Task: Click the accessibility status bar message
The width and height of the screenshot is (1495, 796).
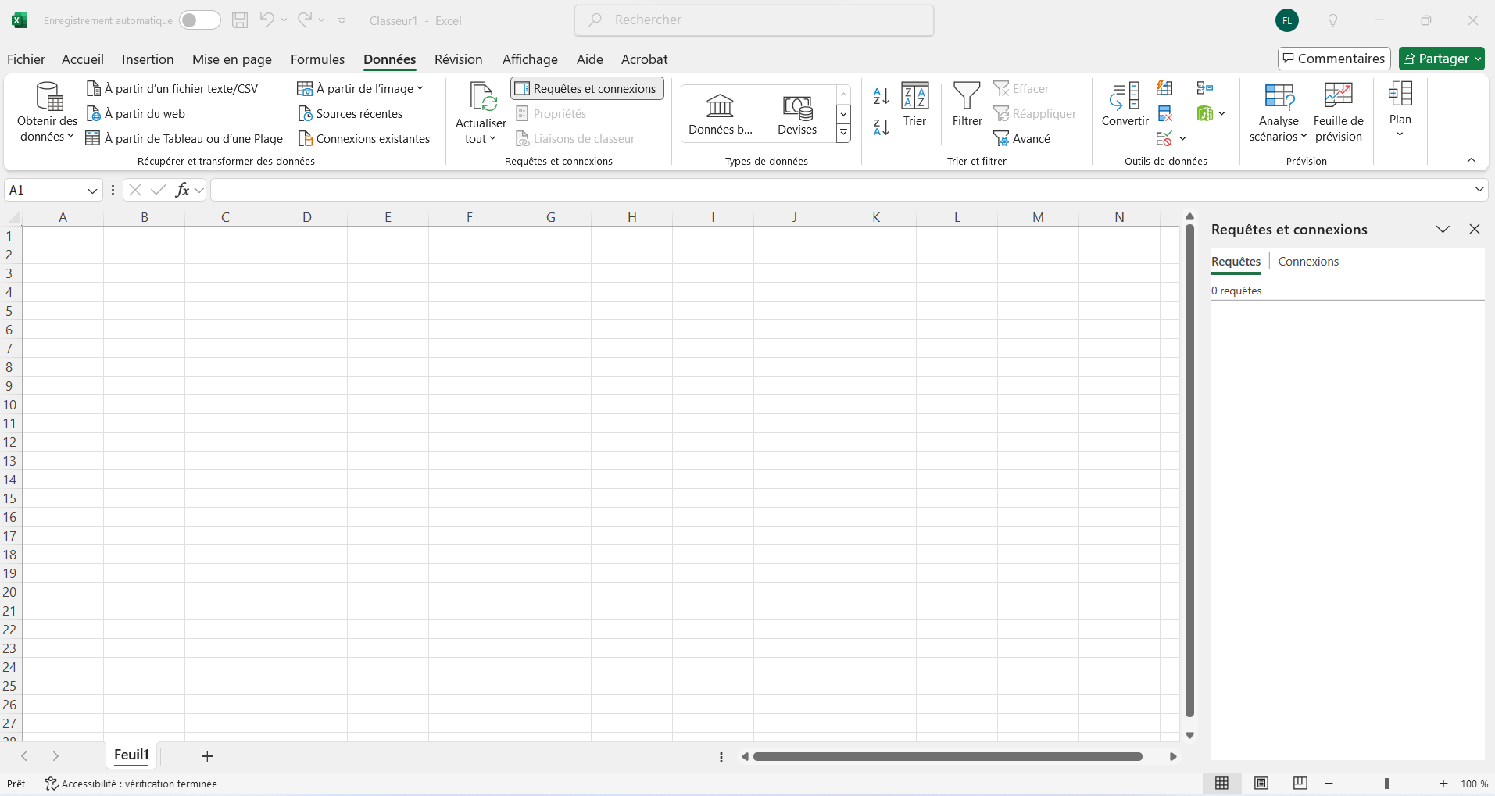Action: (x=131, y=784)
